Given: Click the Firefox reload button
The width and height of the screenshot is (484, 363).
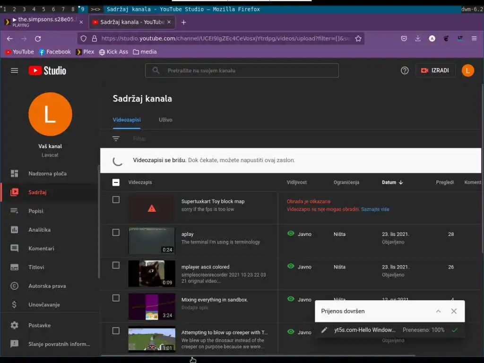Looking at the screenshot, I should [38, 39].
